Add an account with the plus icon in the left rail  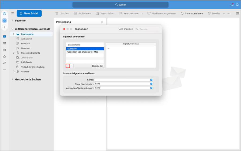point(5,27)
